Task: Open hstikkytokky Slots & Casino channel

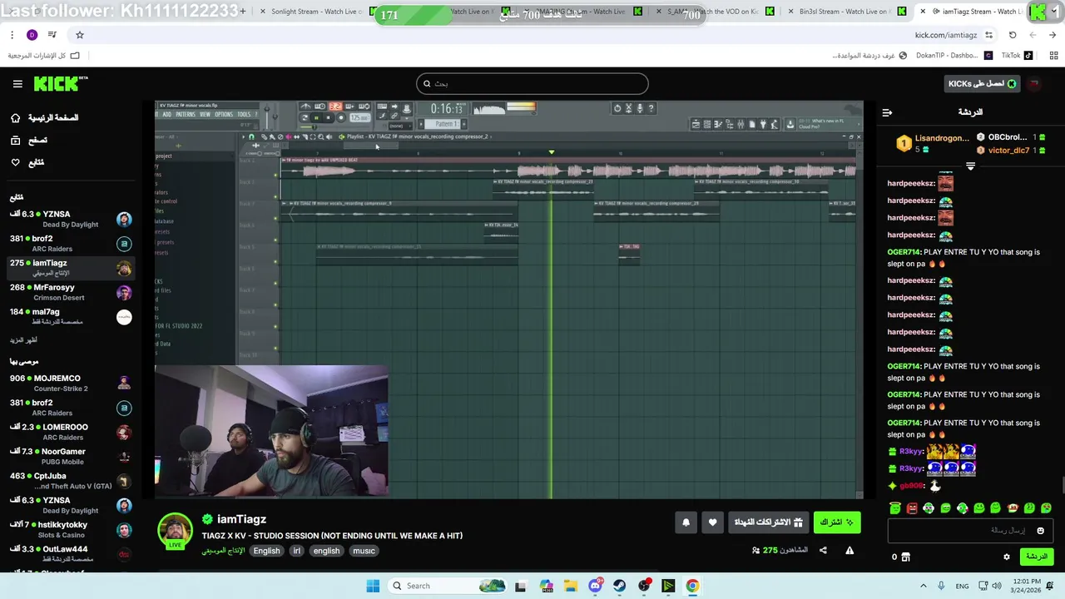Action: point(71,530)
